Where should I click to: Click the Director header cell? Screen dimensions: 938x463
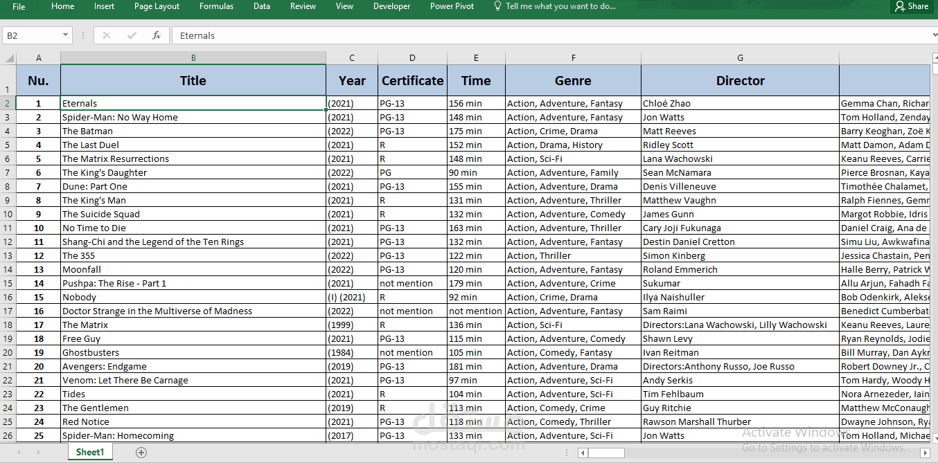click(x=740, y=81)
